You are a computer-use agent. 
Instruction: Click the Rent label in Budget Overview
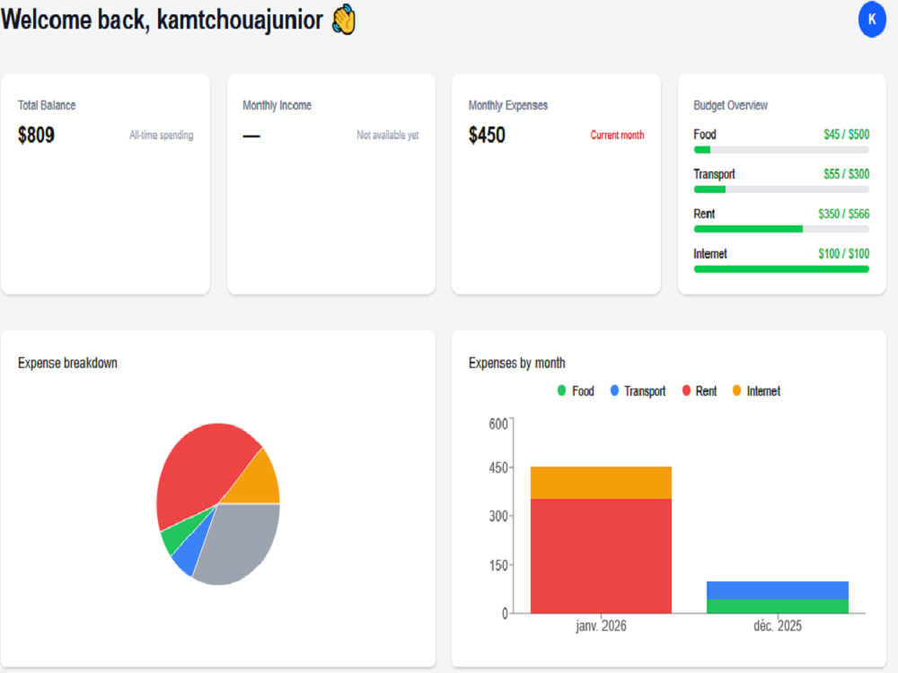click(x=704, y=214)
